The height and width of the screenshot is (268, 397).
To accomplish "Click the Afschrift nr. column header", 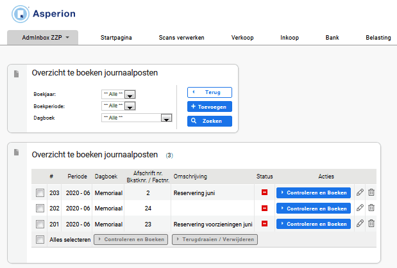I will 148,177.
